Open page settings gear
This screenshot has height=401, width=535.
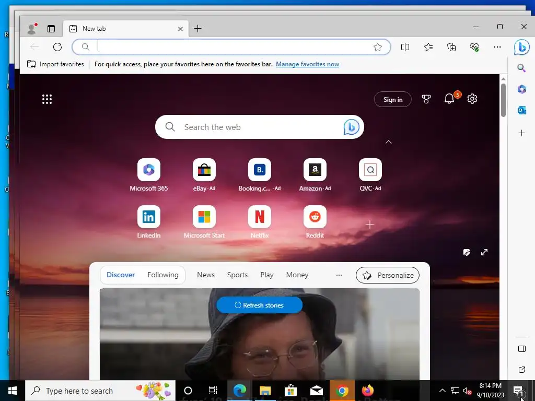click(472, 99)
